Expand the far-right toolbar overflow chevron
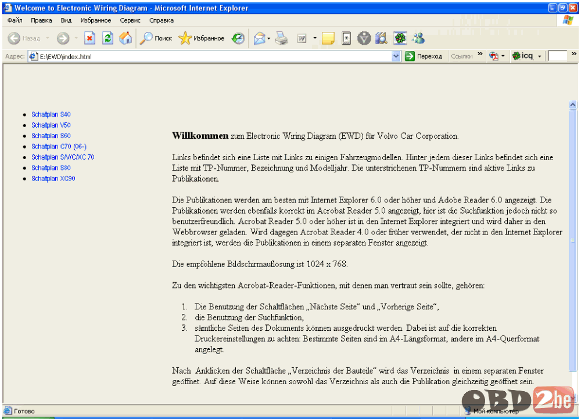The width and height of the screenshot is (581, 419). [574, 54]
